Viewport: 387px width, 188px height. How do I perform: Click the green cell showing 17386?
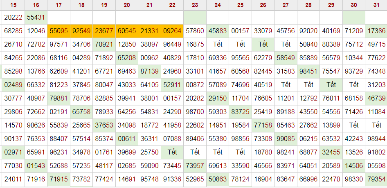[x=376, y=31]
